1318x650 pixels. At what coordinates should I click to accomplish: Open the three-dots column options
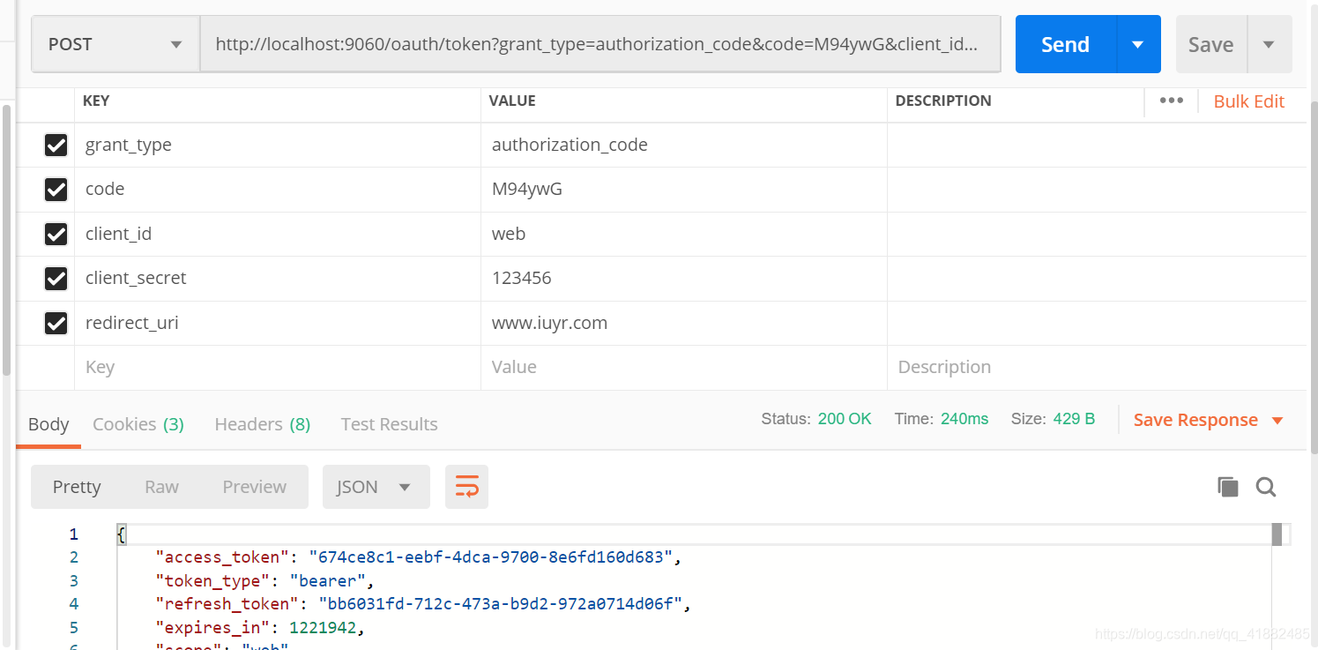(x=1172, y=101)
